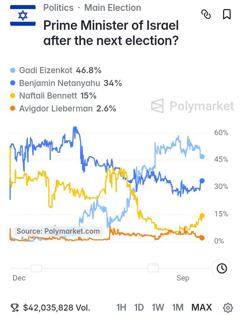Switch chart to 1W range

[158, 307]
